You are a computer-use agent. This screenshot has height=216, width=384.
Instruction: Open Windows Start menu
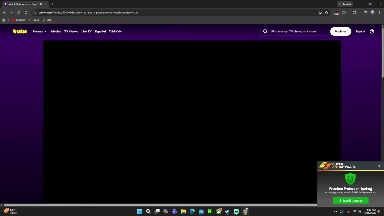click(139, 211)
